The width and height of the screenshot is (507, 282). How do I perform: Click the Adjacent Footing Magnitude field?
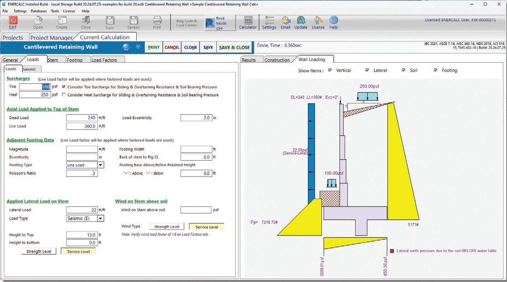click(82, 149)
